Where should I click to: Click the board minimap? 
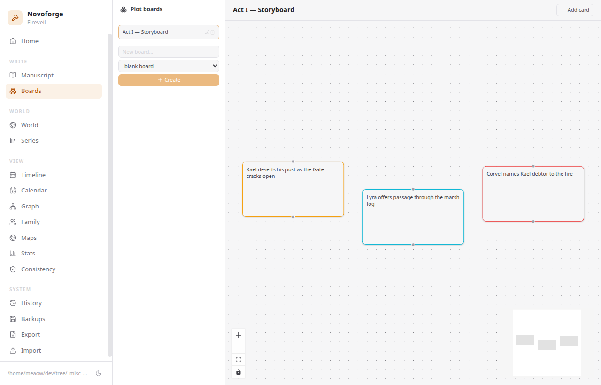(x=547, y=343)
